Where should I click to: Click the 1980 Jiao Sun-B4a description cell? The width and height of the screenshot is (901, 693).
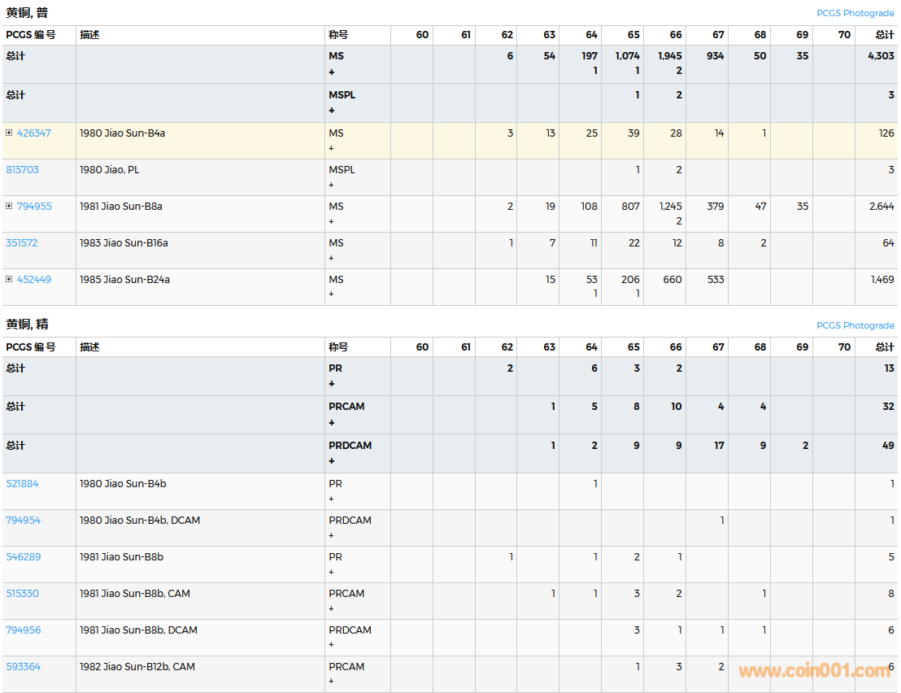[x=122, y=133]
